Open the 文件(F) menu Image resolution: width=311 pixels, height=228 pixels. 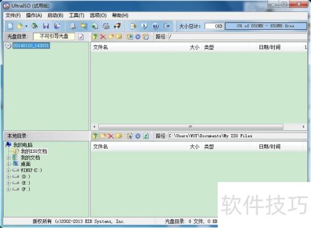(13, 16)
